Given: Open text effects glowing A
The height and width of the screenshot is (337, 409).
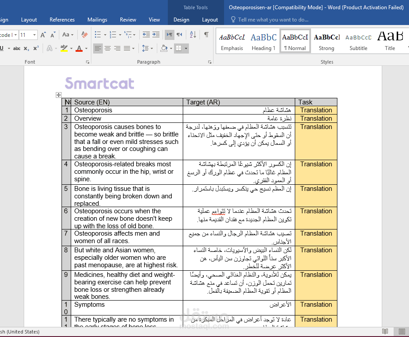Looking at the screenshot, I should click(x=50, y=48).
